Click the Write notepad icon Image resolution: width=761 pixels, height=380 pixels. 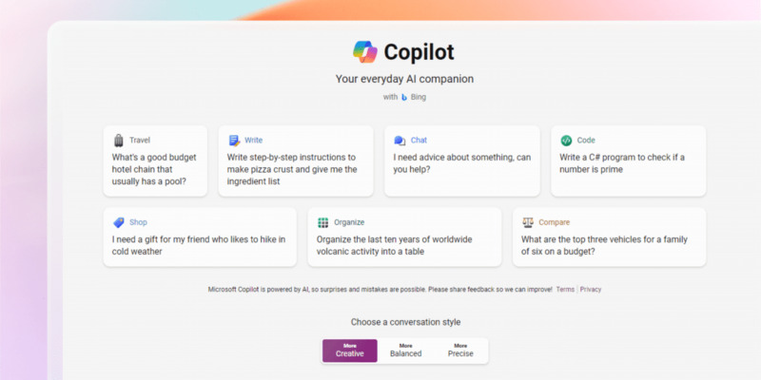(x=234, y=141)
